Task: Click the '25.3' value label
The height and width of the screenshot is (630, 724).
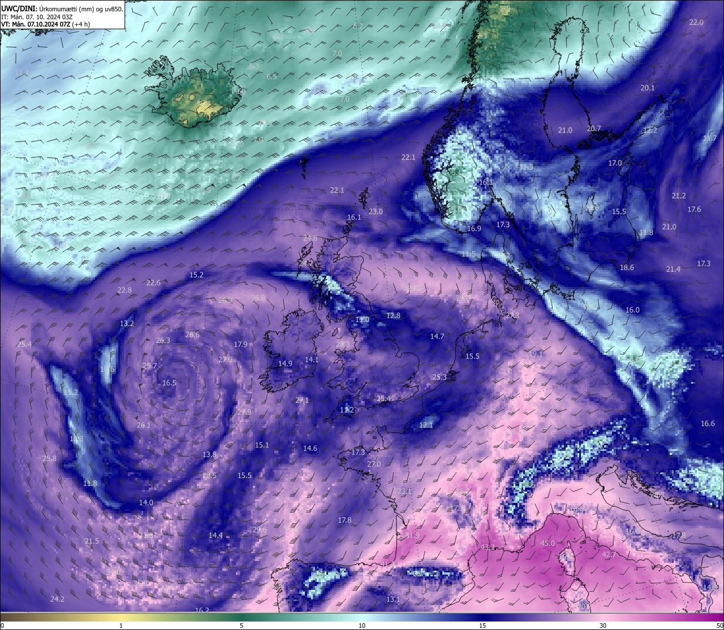Action: point(439,377)
